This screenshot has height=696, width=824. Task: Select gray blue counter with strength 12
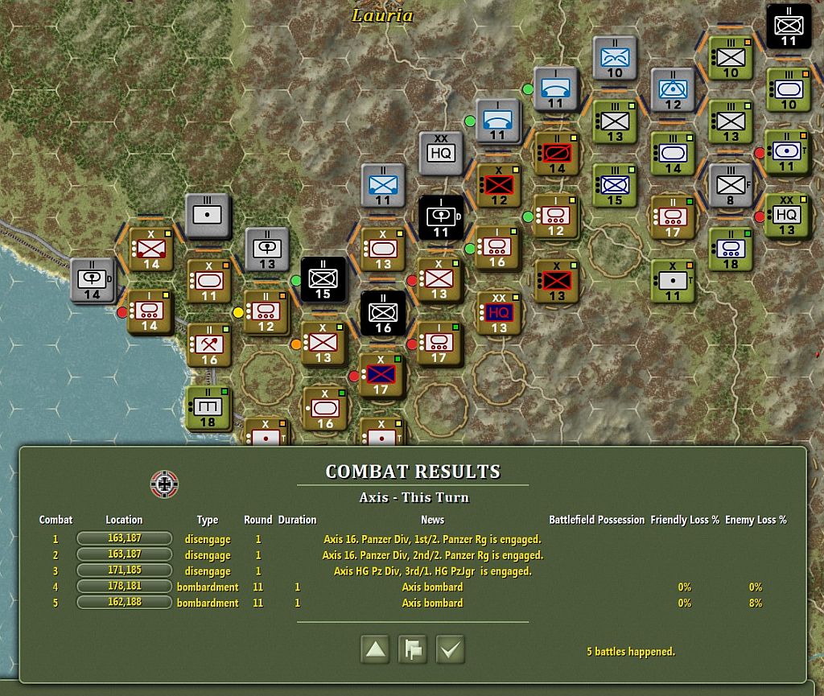pos(673,90)
